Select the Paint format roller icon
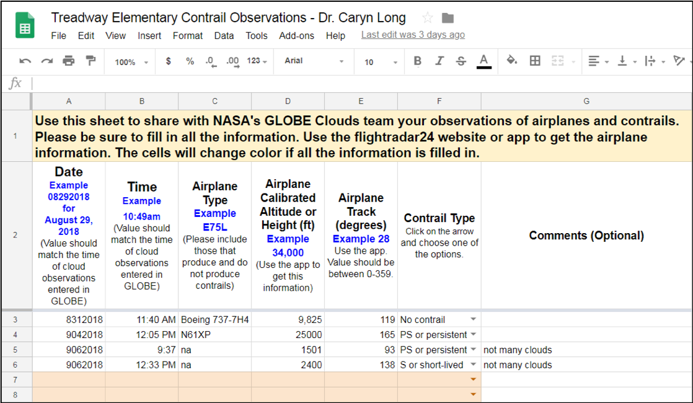693x403 pixels. click(x=90, y=61)
